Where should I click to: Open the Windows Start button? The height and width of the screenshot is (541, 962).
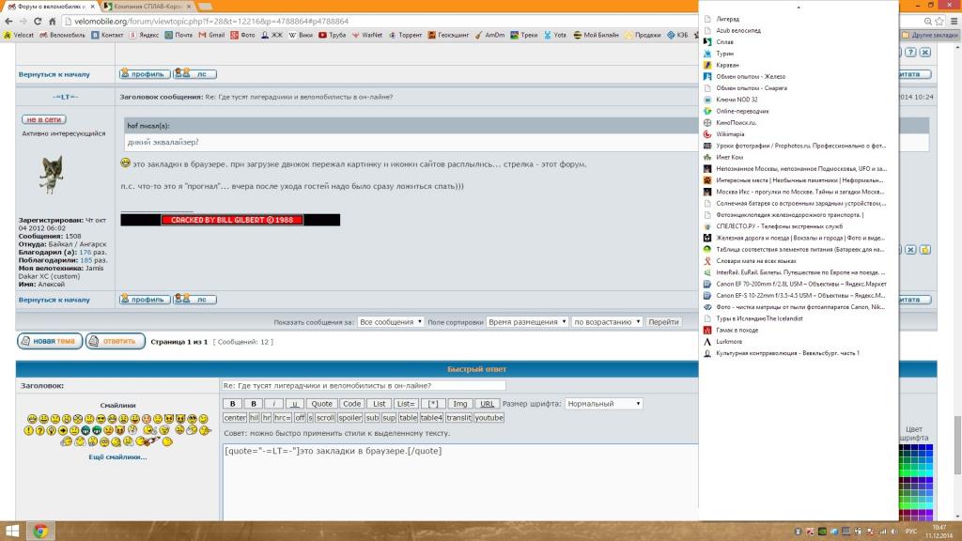(x=12, y=531)
